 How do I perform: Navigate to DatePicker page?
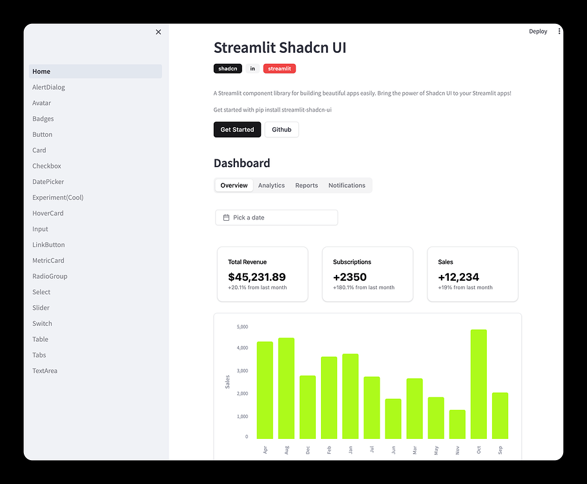96,181
